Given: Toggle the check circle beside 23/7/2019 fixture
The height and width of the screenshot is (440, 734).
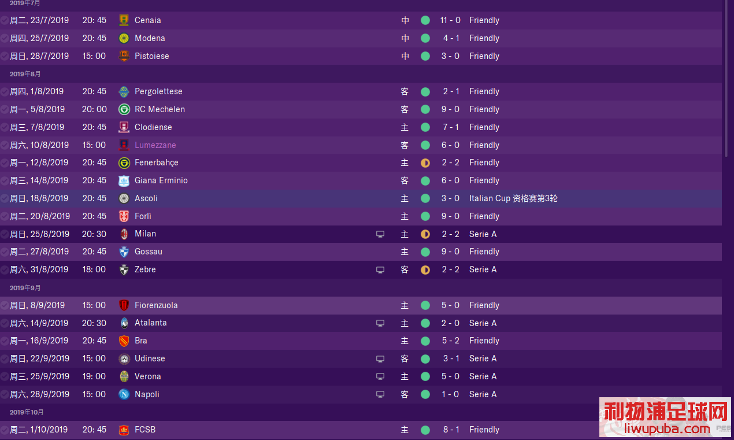Looking at the screenshot, I should (5, 20).
